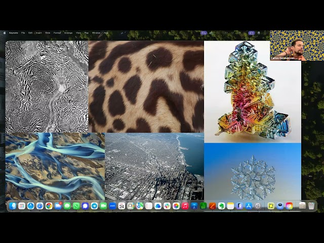Click the Keynote icon in Dock
The height and width of the screenshot is (243, 324).
194,206
